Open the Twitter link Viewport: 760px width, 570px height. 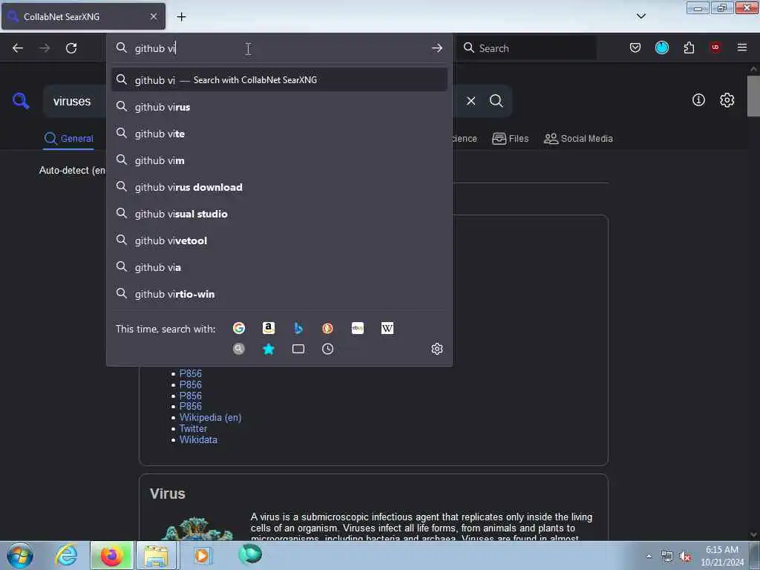coord(193,428)
